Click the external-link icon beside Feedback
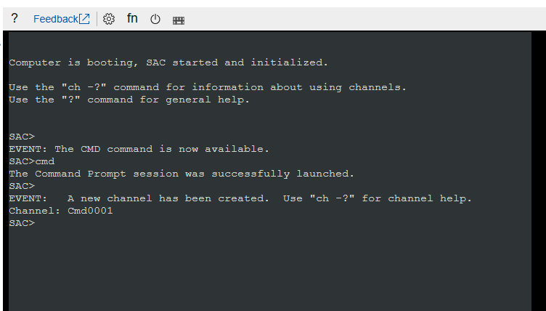The image size is (546, 311). [x=85, y=20]
